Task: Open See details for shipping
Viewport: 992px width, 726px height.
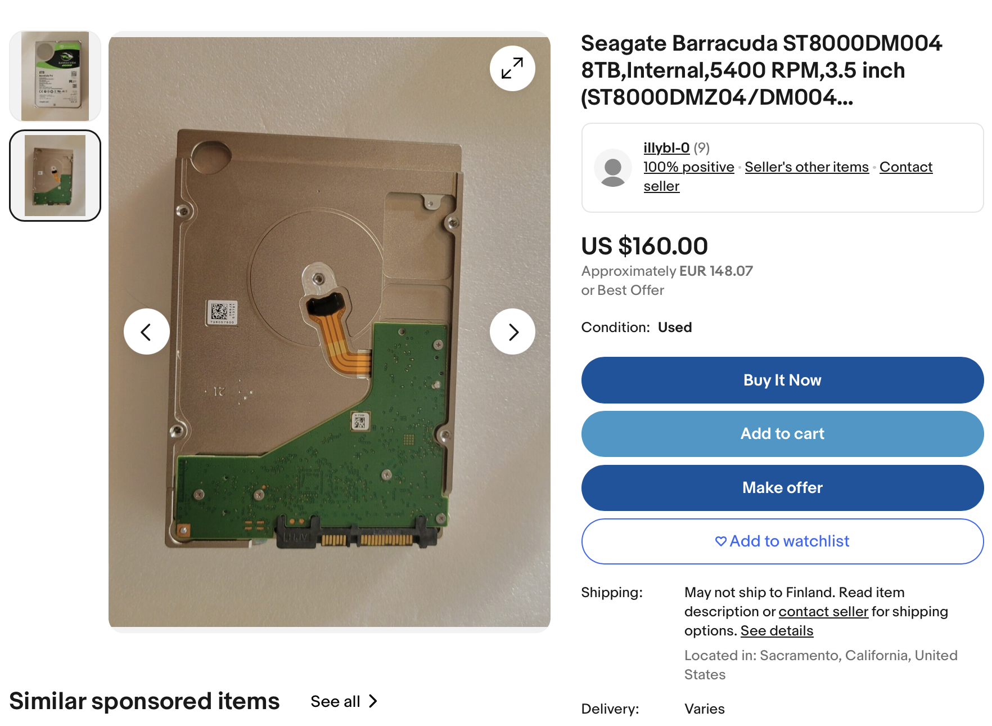Action: point(776,631)
